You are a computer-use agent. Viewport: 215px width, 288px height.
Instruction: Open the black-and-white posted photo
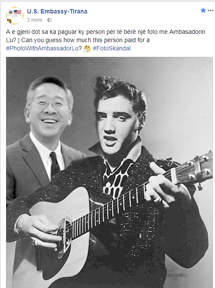click(109, 172)
